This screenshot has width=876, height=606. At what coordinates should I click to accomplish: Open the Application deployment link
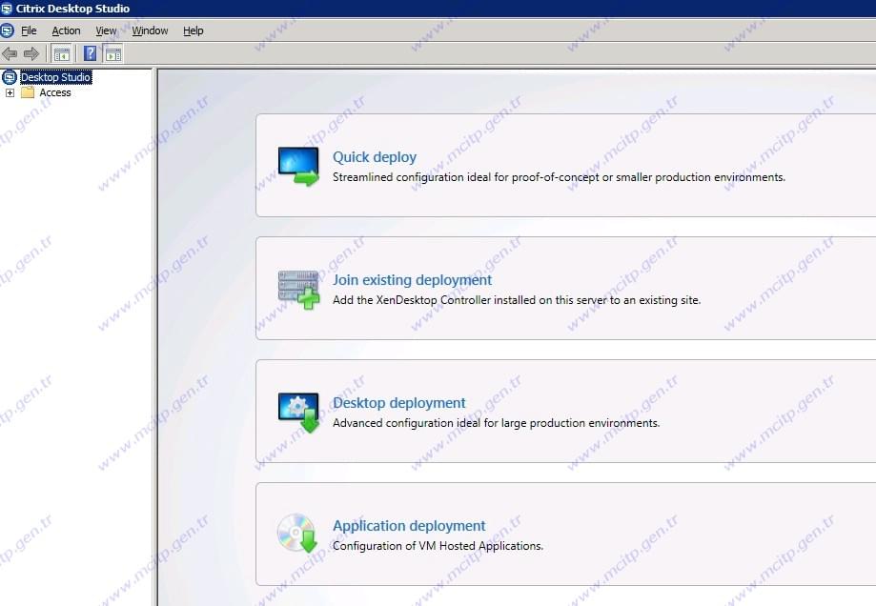point(409,526)
